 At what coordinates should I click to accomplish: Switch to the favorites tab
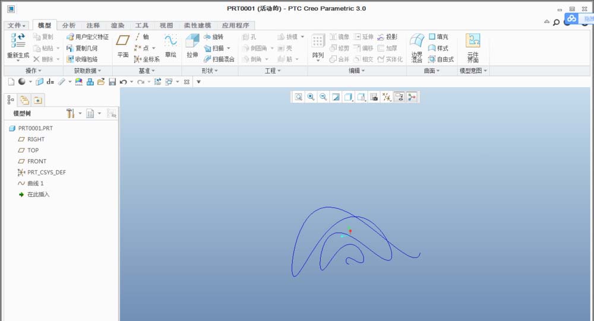pos(38,100)
